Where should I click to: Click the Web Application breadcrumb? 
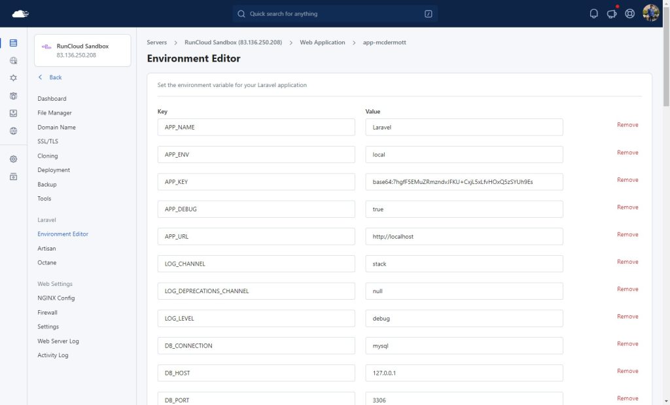(x=322, y=43)
